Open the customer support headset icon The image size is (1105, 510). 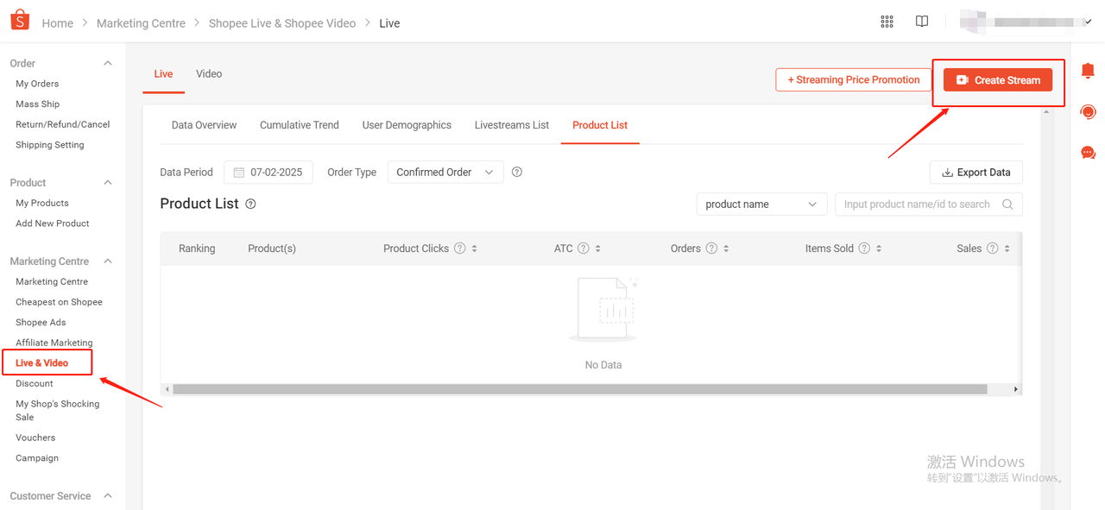(x=1088, y=112)
